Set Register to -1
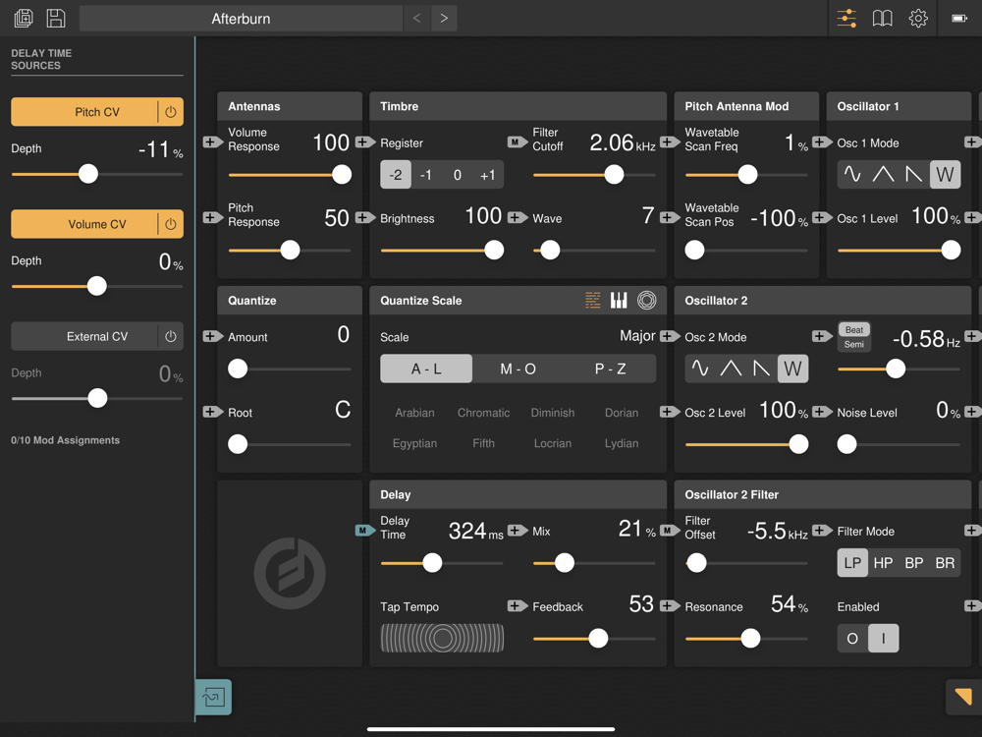Image resolution: width=982 pixels, height=737 pixels. [426, 174]
